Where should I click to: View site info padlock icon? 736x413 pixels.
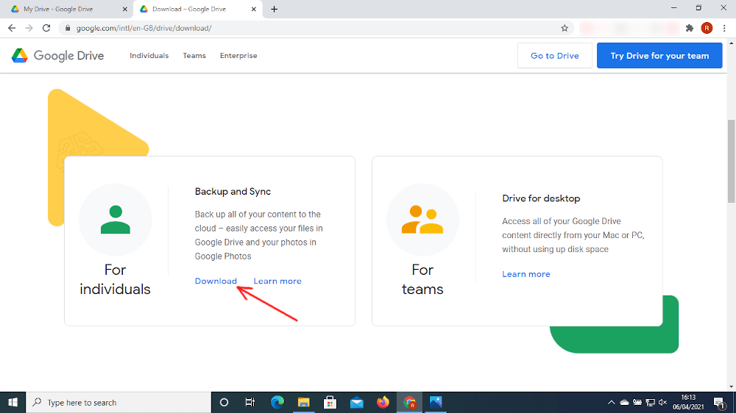68,28
